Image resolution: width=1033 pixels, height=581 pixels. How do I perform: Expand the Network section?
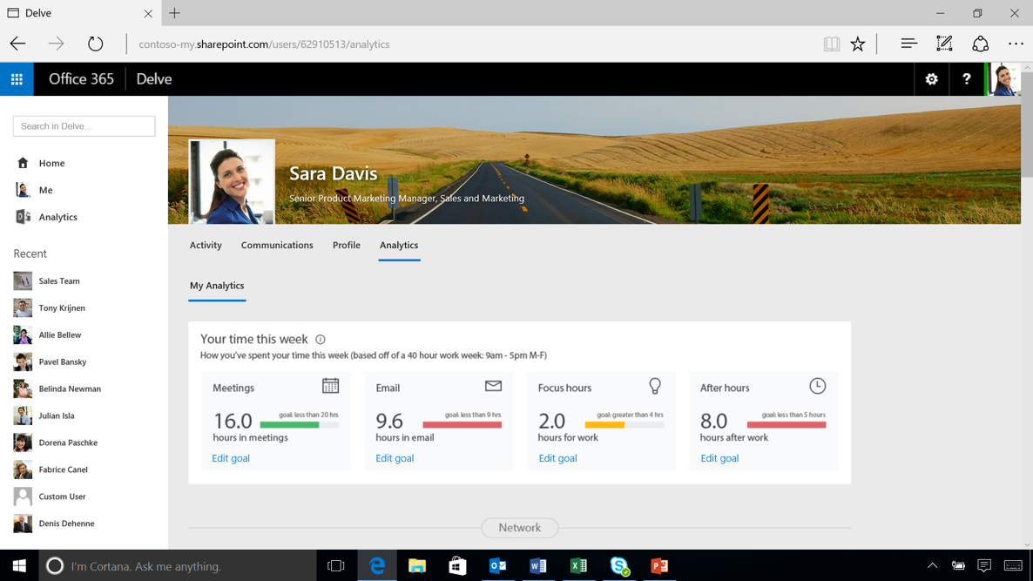[x=519, y=527]
